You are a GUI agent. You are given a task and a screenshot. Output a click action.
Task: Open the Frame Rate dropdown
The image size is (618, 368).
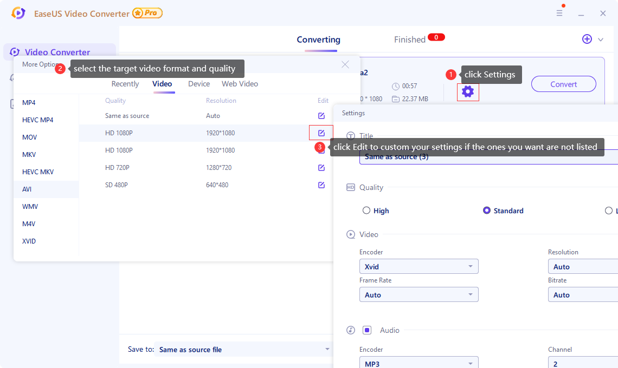point(419,295)
